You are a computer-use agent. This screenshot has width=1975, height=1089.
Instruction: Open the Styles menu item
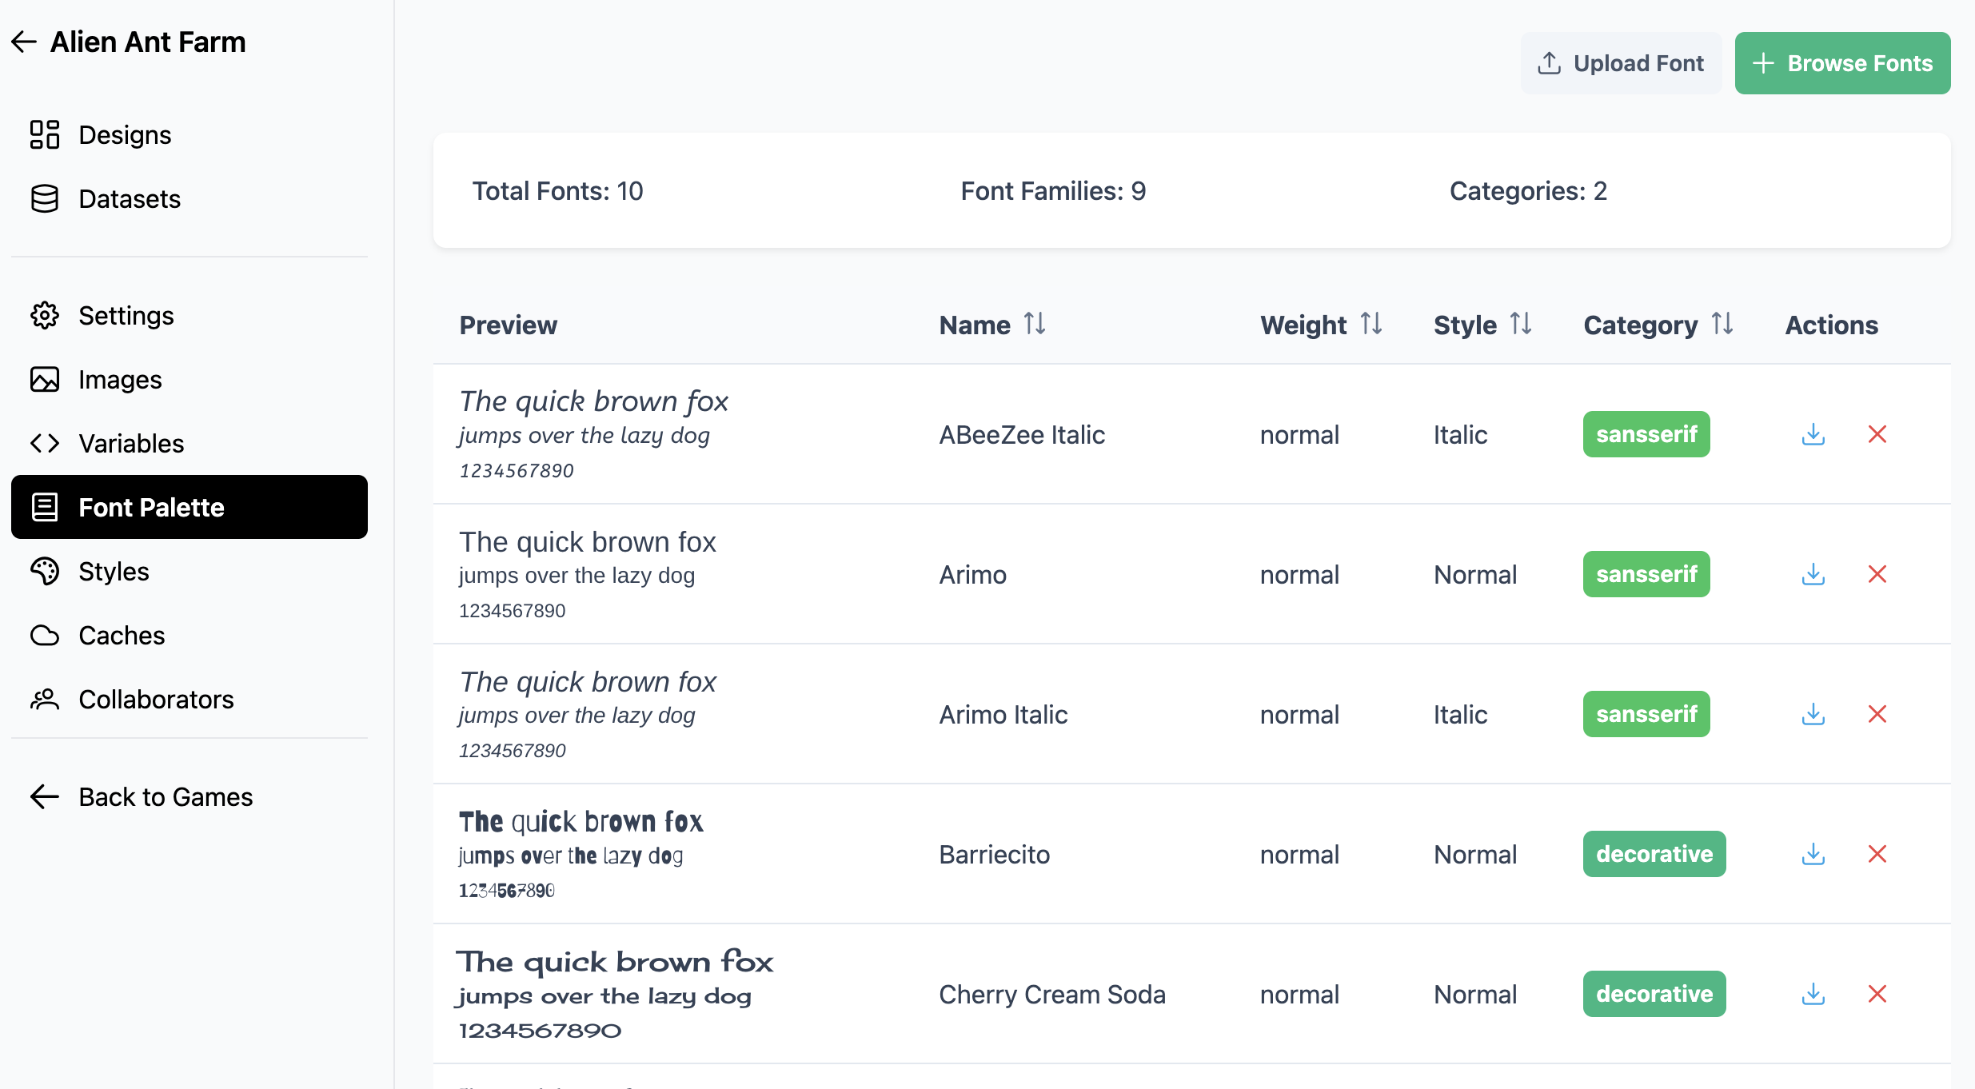click(114, 572)
